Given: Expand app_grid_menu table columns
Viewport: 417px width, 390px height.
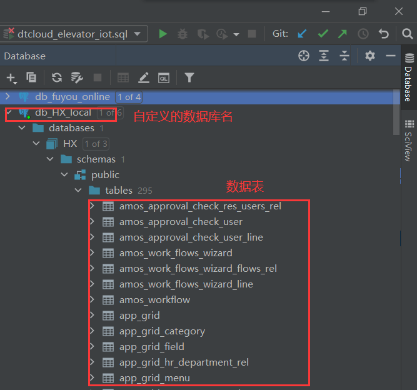Looking at the screenshot, I should tap(93, 377).
